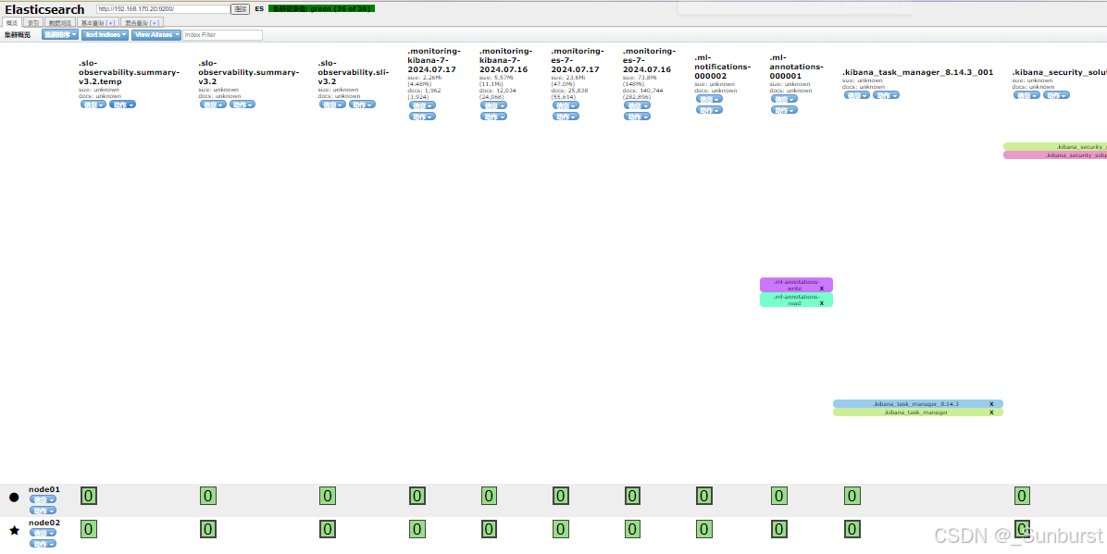Click the green cluster health status bar
This screenshot has height=554, width=1107.
tap(321, 8)
